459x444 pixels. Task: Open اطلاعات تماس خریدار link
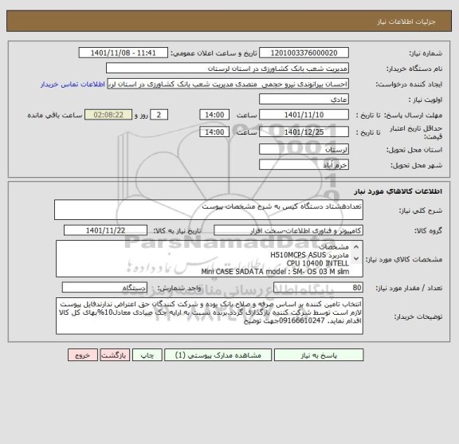pyautogui.click(x=73, y=84)
